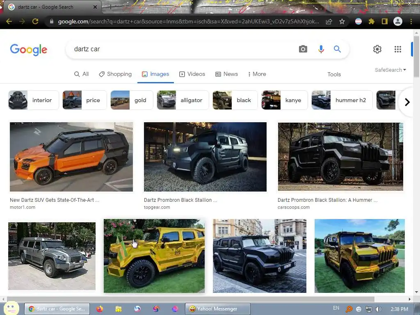Open the Chrome profile avatar
The image size is (420, 315).
tap(398, 21)
